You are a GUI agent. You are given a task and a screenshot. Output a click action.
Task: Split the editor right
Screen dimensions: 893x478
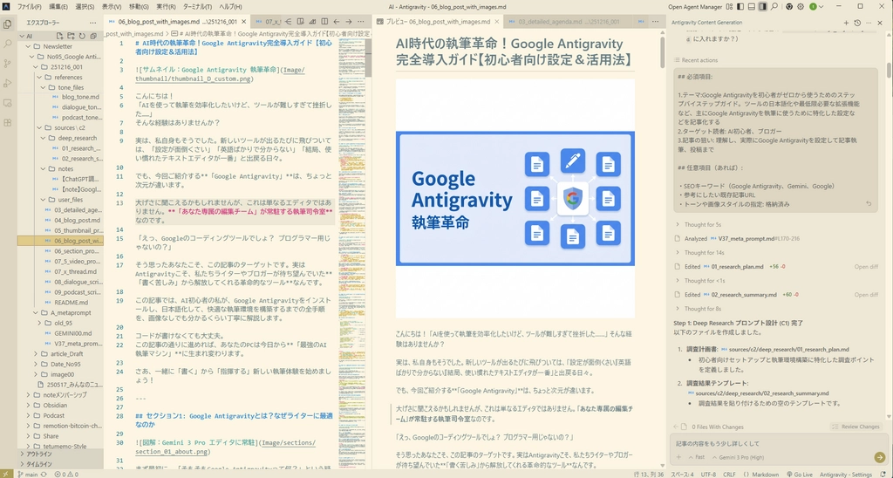(x=324, y=22)
